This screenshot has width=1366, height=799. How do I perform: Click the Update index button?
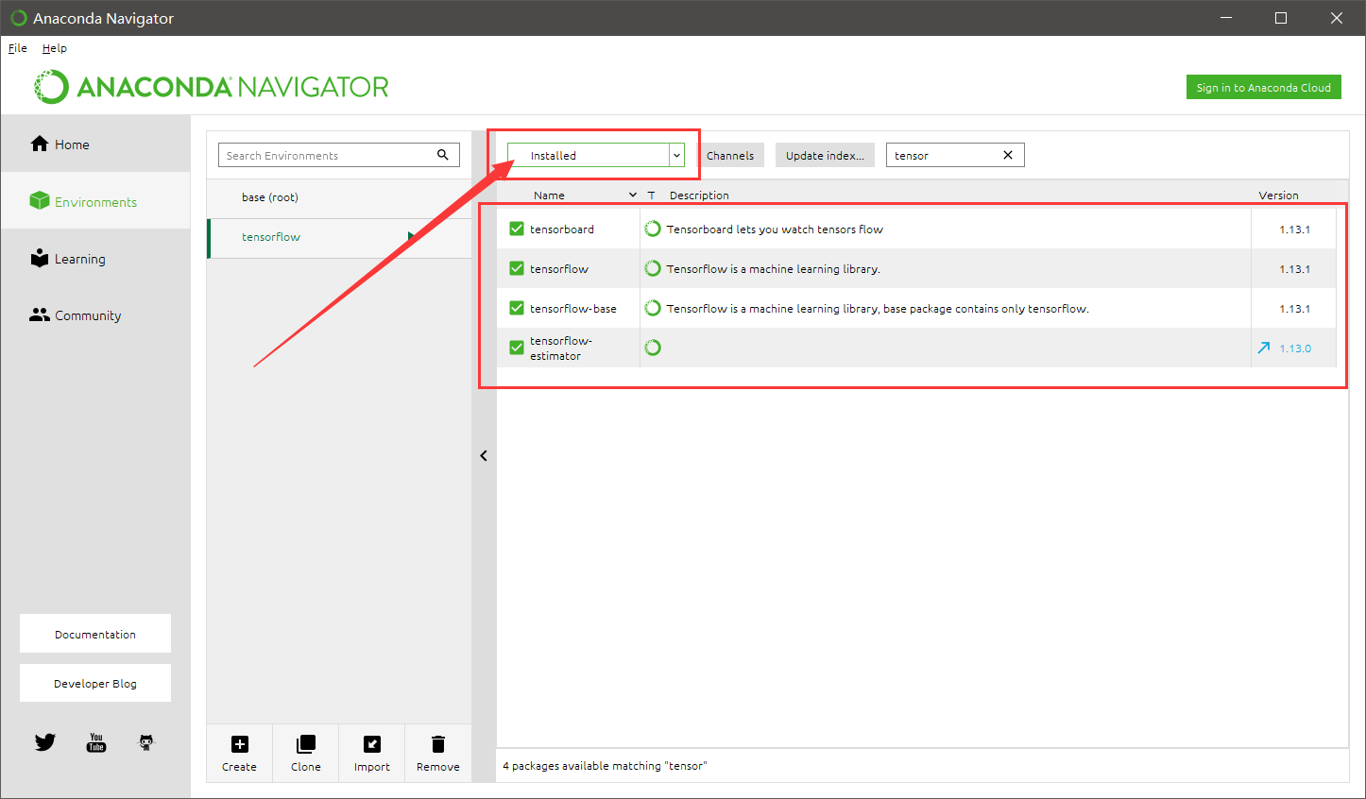pyautogui.click(x=825, y=155)
